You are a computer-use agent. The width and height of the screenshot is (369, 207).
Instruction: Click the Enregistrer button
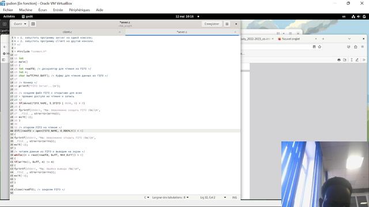212,24
